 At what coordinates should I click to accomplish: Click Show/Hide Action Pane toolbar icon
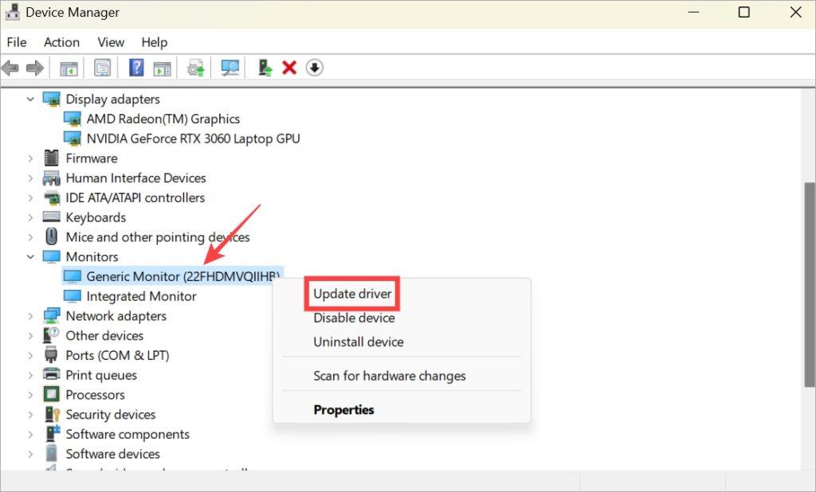point(163,68)
